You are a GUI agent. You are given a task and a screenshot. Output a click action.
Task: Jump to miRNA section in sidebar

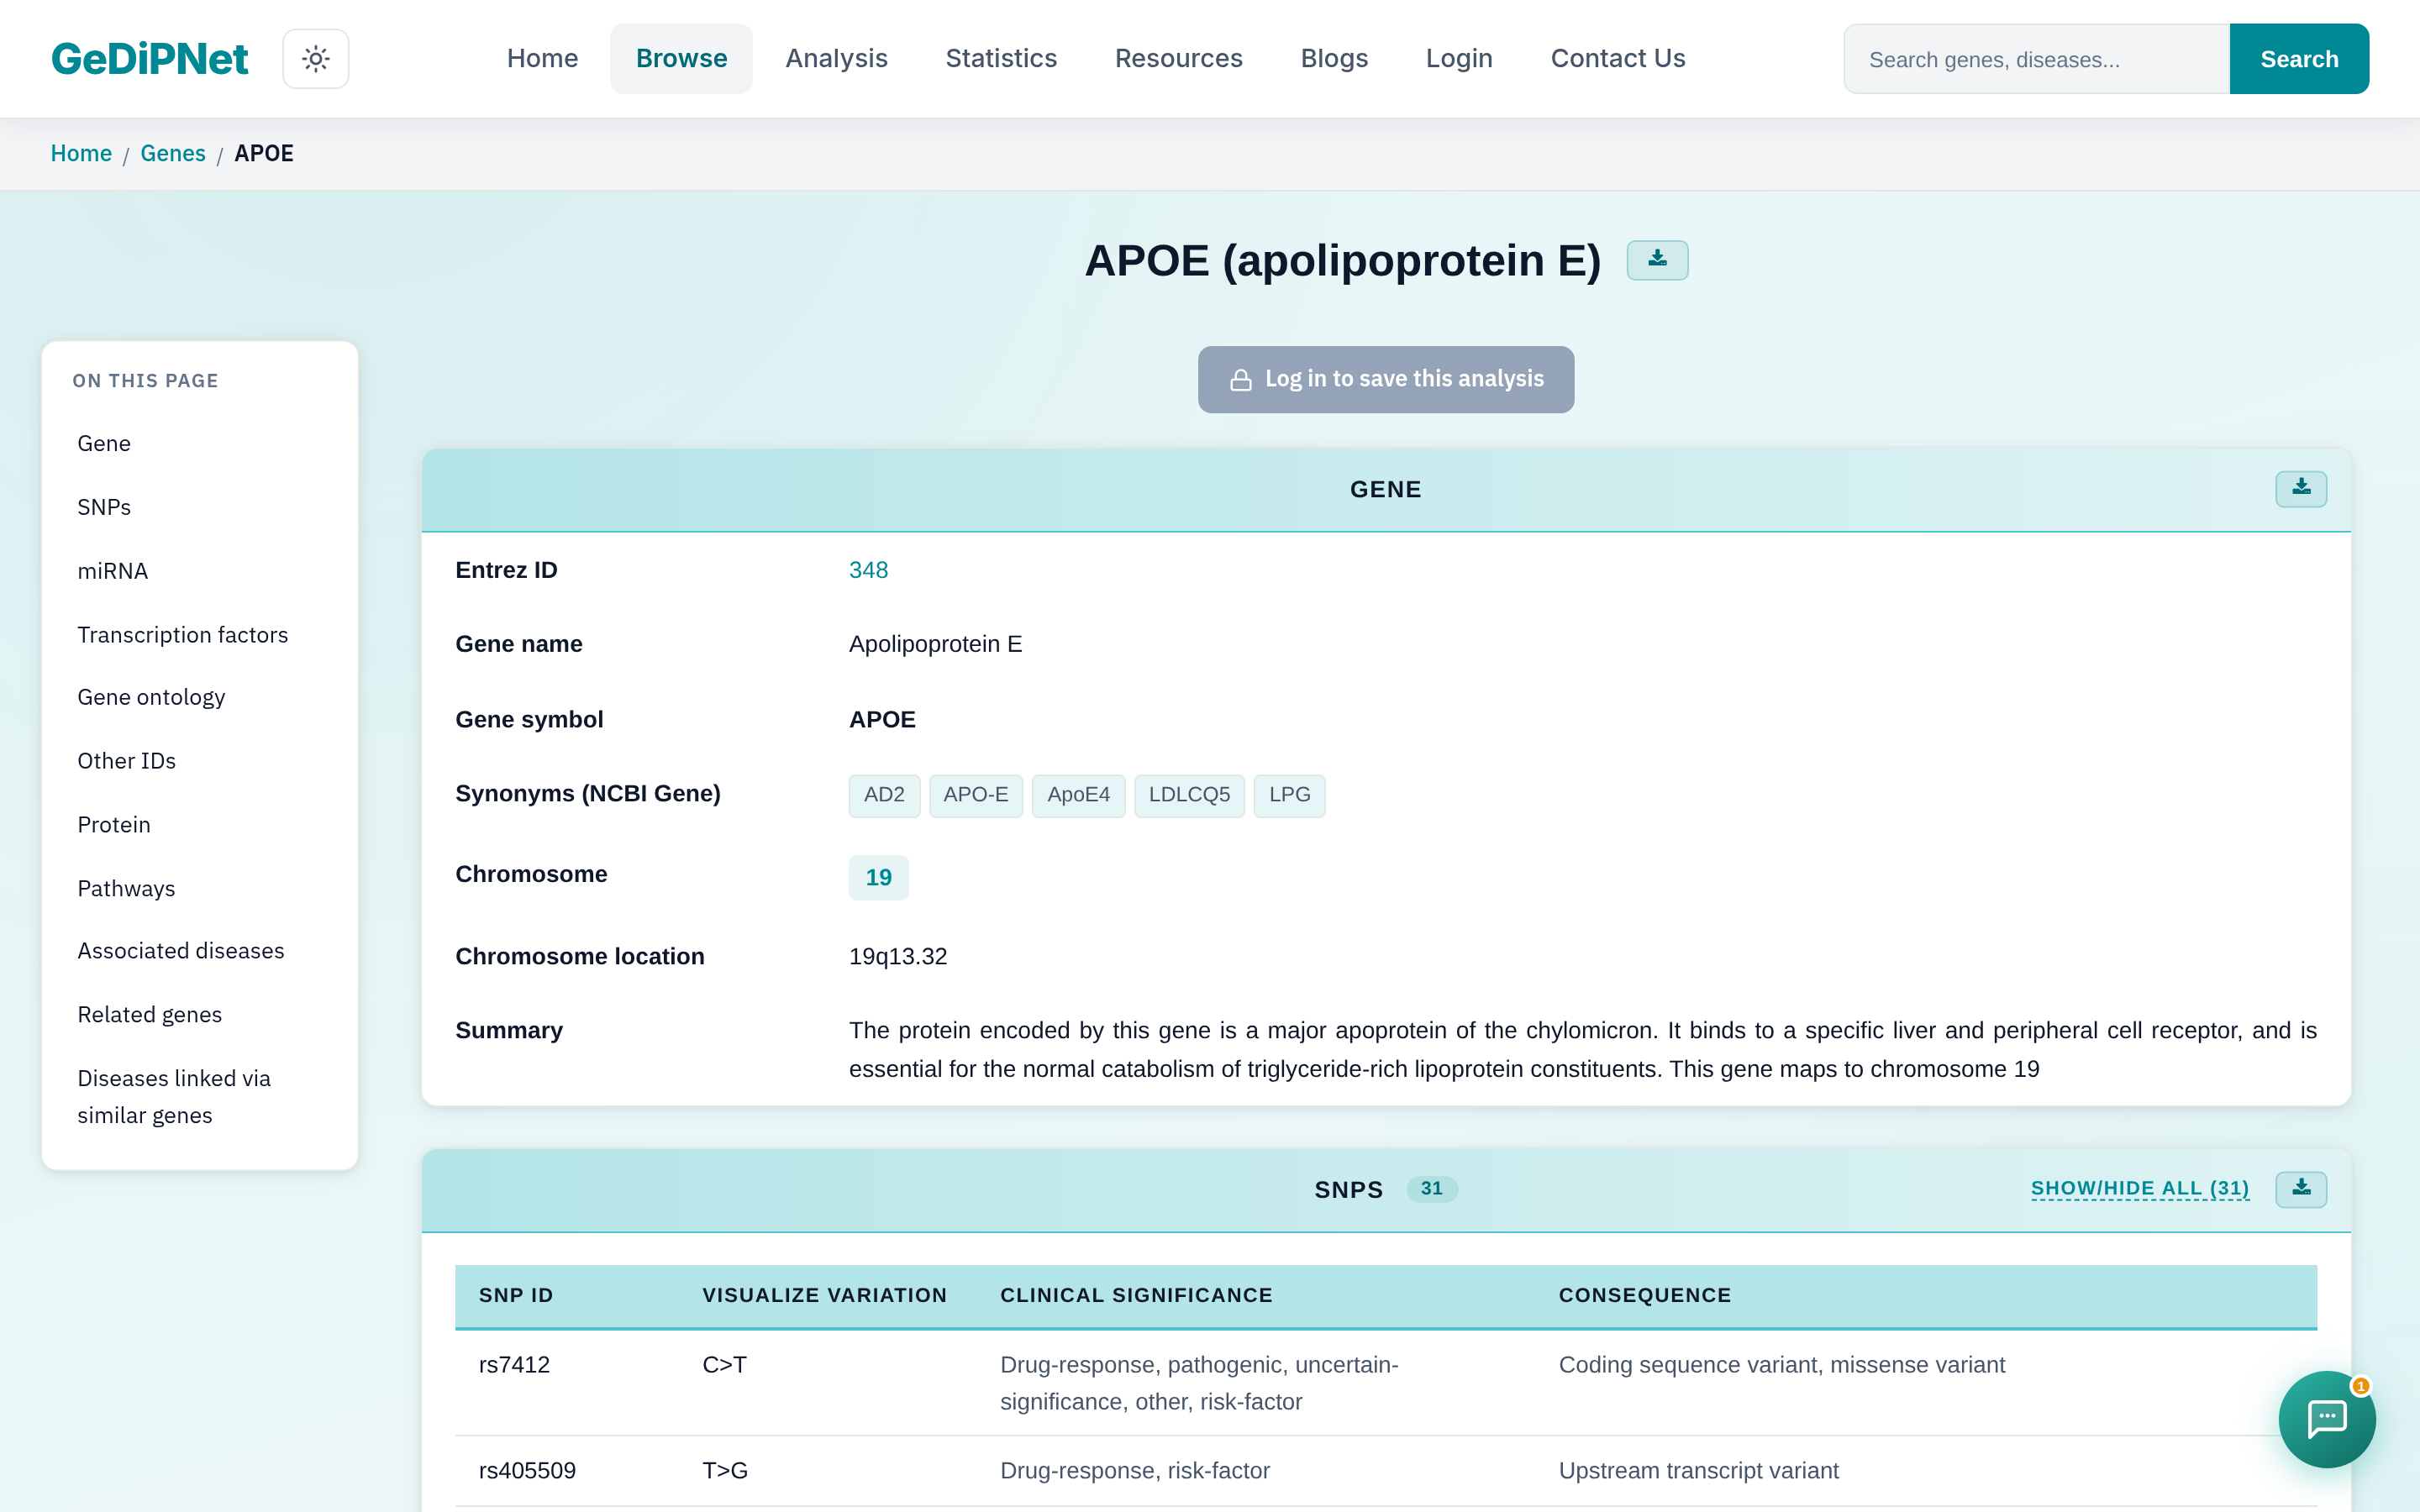point(112,571)
